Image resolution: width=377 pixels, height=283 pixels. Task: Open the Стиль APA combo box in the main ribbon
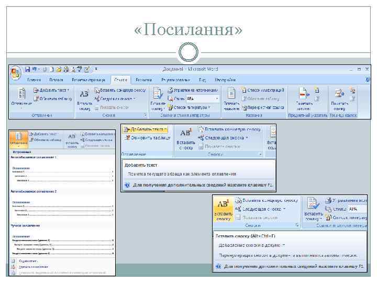[203, 99]
